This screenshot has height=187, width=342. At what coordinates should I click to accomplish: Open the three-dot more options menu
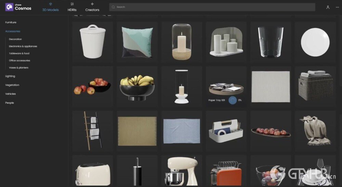click(337, 7)
